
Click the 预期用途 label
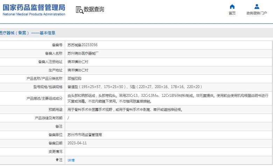[55, 109]
